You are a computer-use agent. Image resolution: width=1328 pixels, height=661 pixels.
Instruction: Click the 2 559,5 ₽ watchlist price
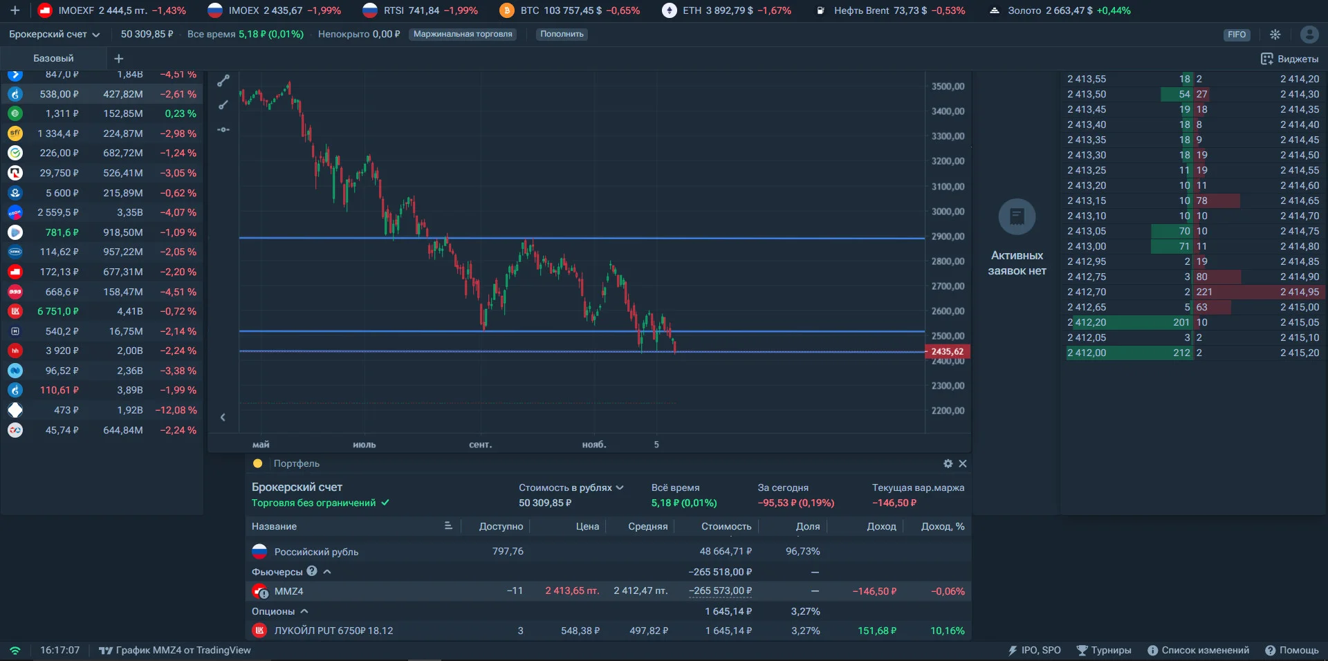(x=58, y=212)
